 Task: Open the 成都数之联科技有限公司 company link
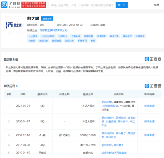click(53, 30)
